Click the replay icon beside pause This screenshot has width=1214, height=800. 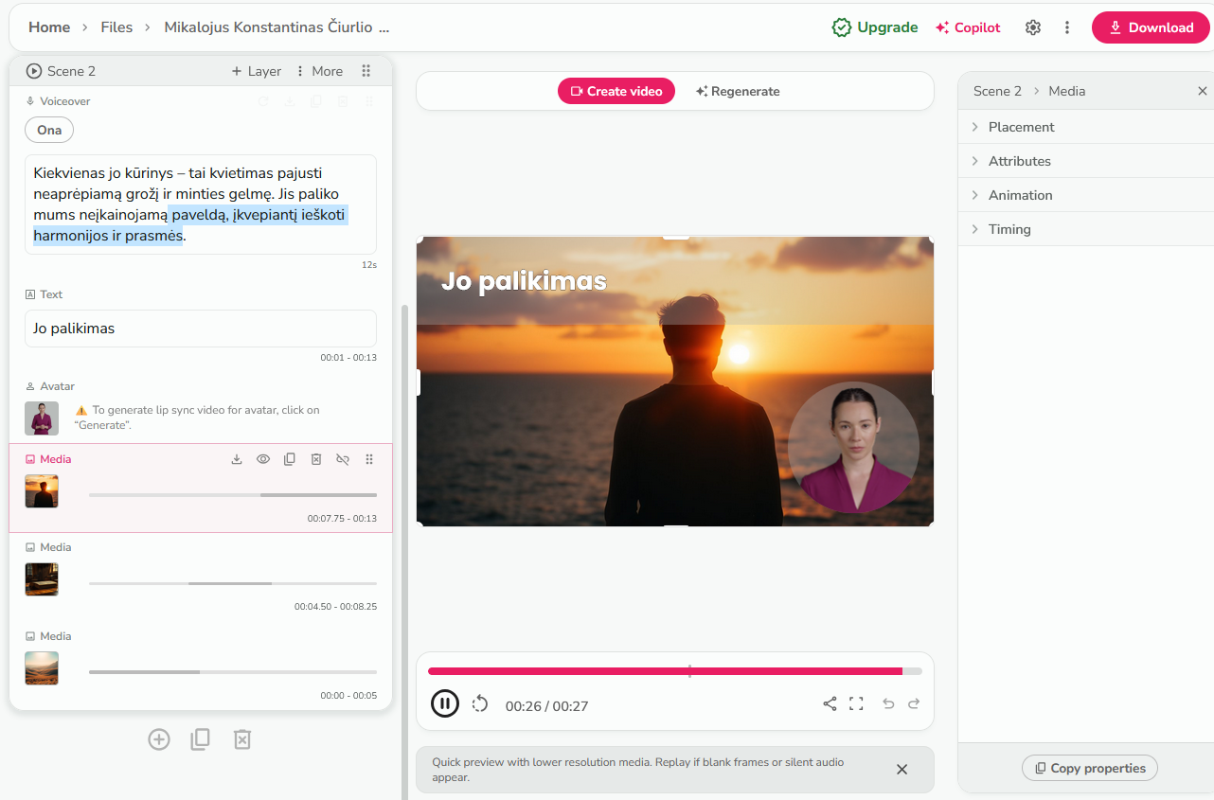pos(480,703)
